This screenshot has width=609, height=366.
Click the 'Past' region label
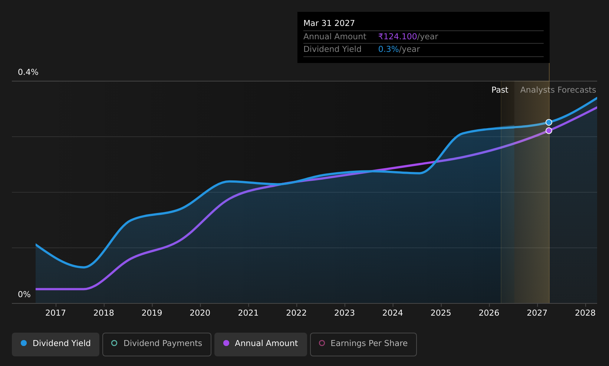500,90
